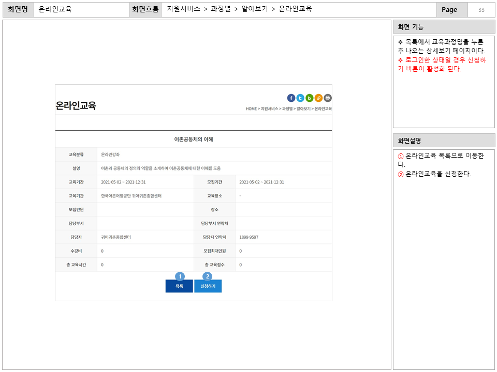Image resolution: width=497 pixels, height=372 pixels.
Task: Print the page using the printer icon
Action: coord(328,98)
